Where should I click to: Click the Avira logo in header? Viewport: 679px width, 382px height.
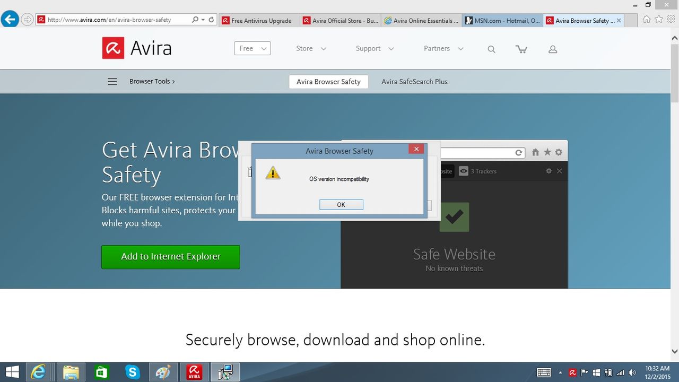[137, 48]
